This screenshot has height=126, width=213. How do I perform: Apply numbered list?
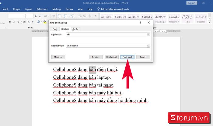click(x=66, y=16)
